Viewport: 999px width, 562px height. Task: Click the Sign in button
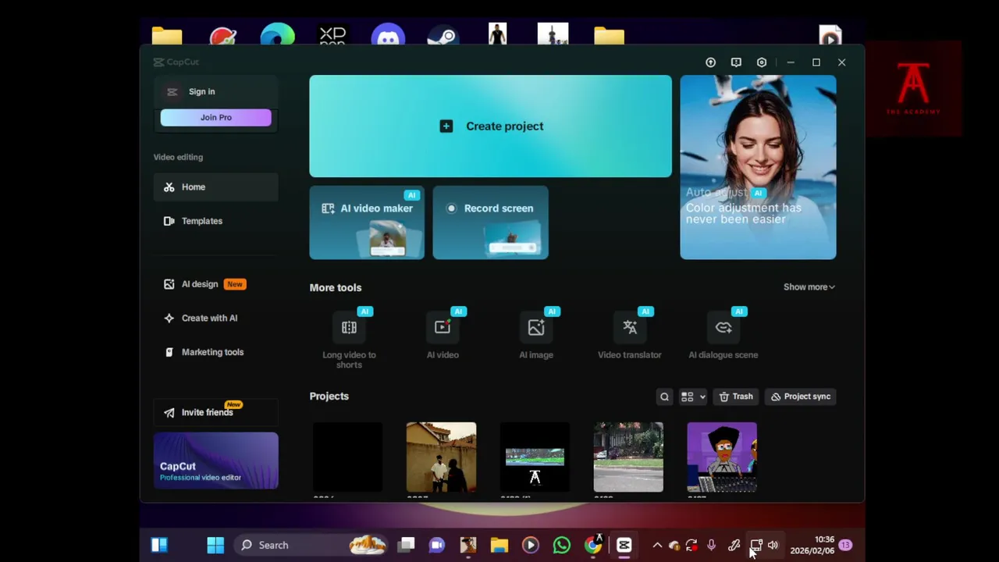(215, 91)
